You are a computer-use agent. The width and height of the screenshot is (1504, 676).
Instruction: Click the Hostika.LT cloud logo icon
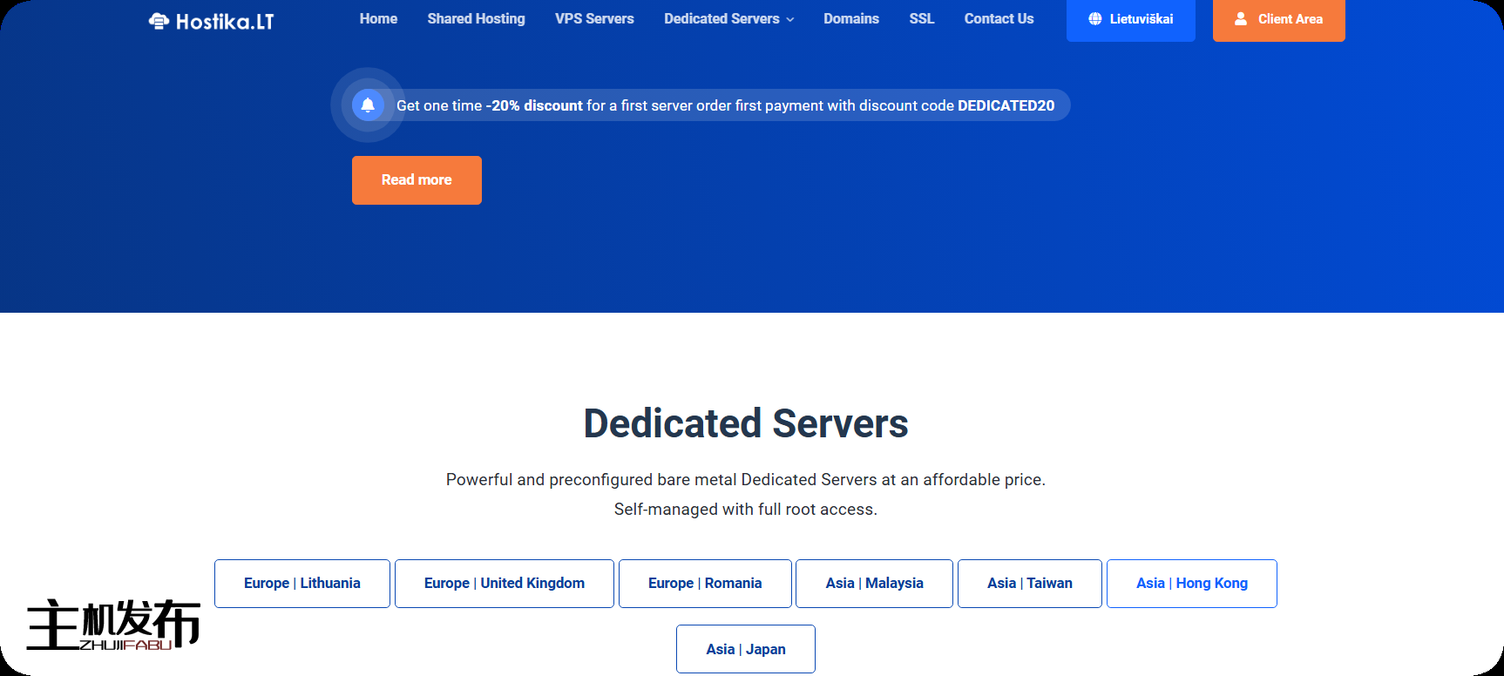coord(159,21)
